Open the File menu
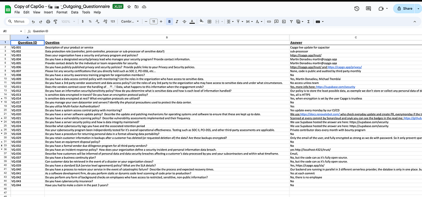 [x=17, y=12]
